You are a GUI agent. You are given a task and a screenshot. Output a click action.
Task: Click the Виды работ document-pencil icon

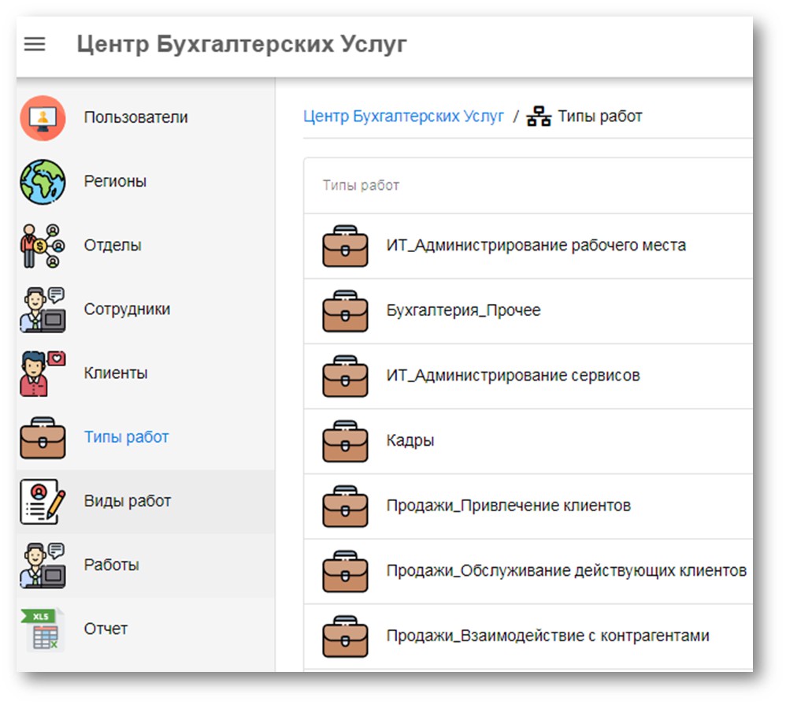point(43,502)
